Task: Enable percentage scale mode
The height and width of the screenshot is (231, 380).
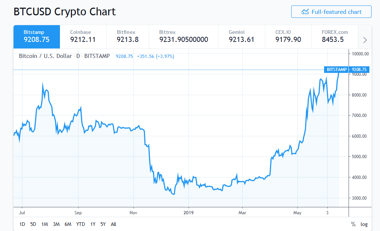Action: coord(353,224)
